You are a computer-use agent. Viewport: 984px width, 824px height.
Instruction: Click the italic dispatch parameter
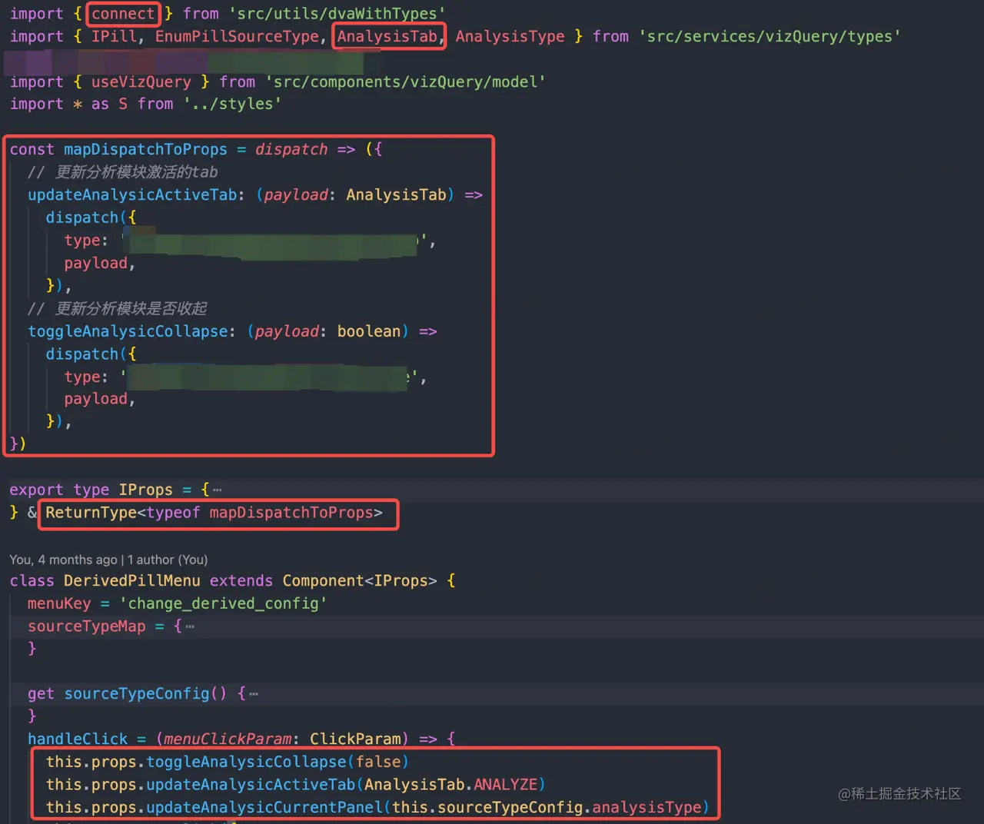pyautogui.click(x=291, y=149)
